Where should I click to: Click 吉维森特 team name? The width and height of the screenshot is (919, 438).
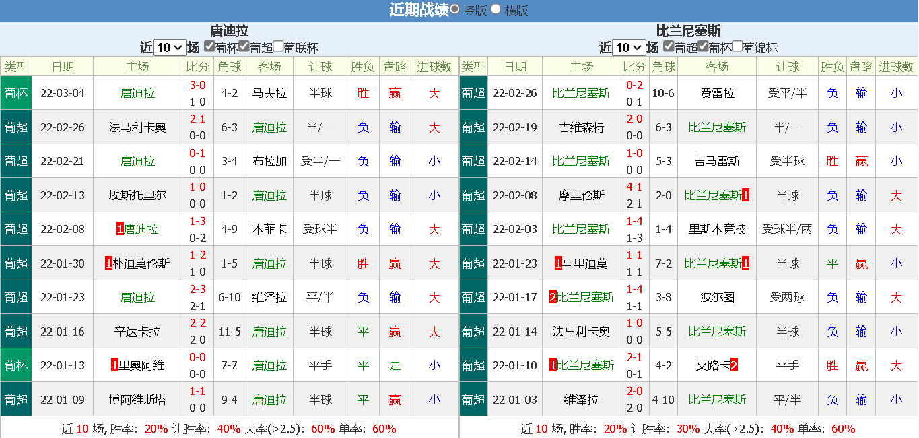coord(582,127)
